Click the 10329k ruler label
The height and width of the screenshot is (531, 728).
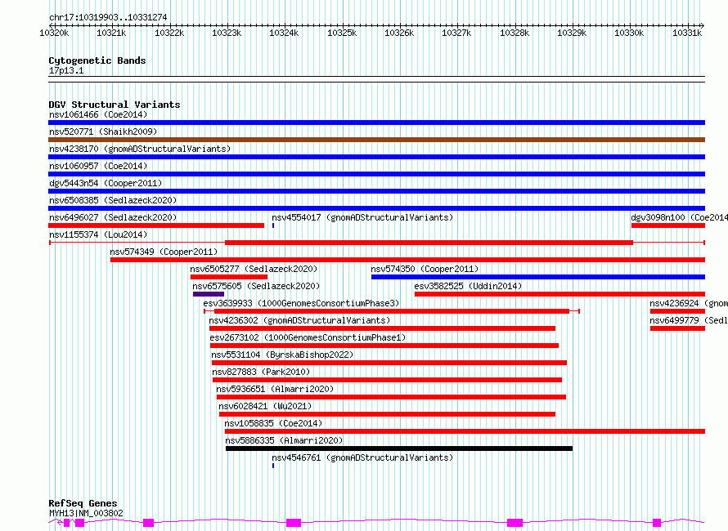pos(572,33)
